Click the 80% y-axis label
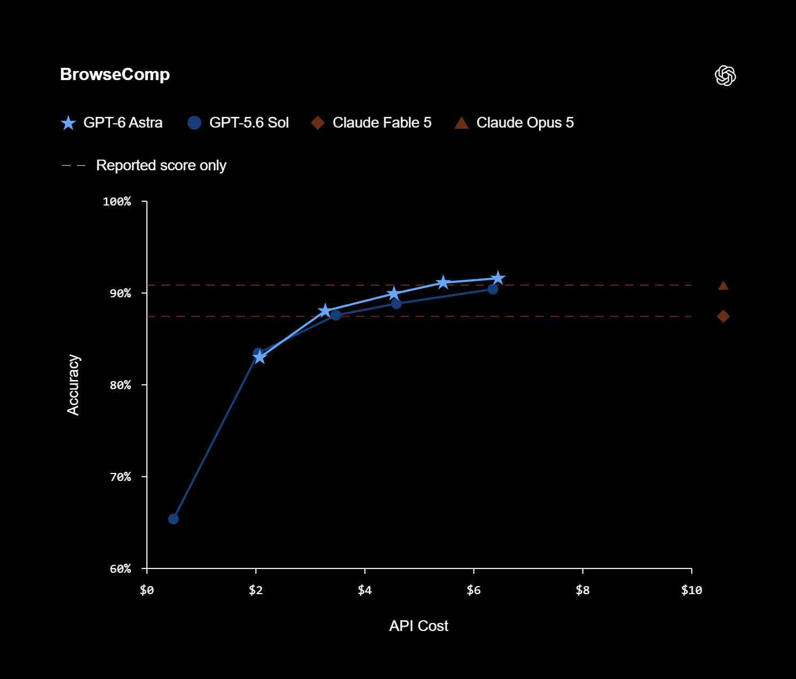Image resolution: width=796 pixels, height=679 pixels. [x=120, y=385]
